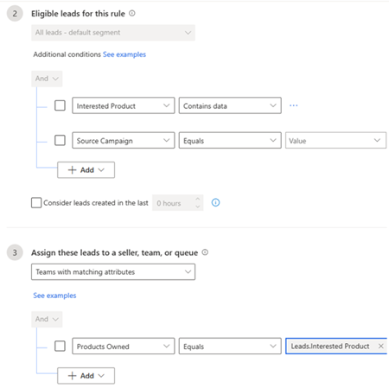Open the Value dropdown for Source Campaign

335,141
